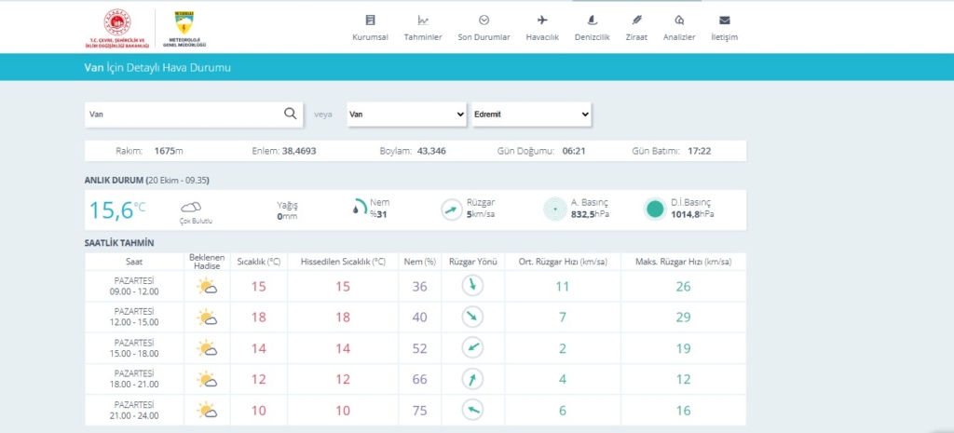Click the Ziraat leaf icon
The image size is (954, 433).
point(637,20)
